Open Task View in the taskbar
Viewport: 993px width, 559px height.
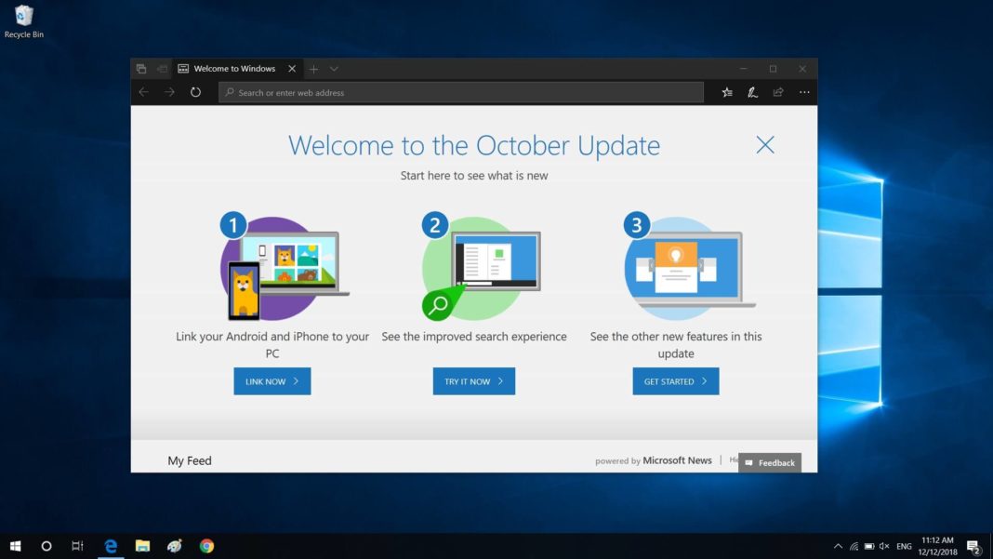coord(77,546)
